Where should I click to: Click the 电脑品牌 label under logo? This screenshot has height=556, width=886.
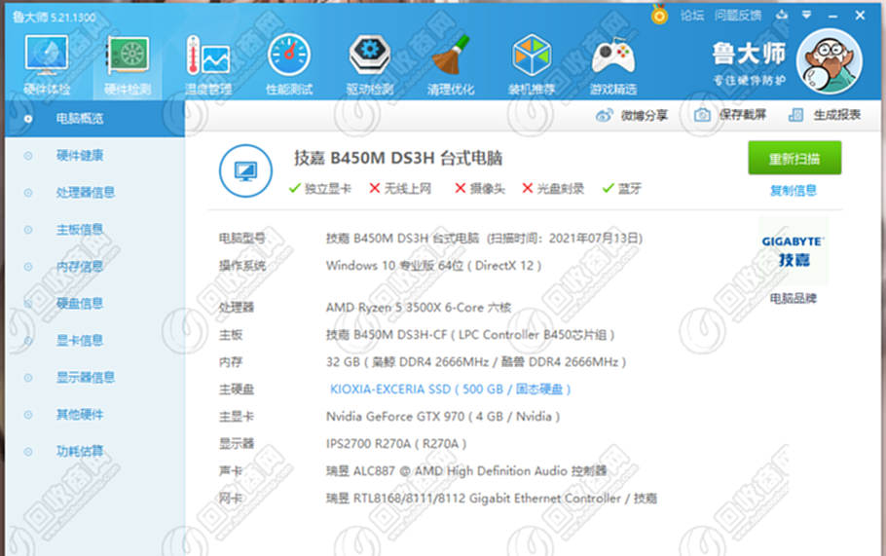tap(794, 298)
